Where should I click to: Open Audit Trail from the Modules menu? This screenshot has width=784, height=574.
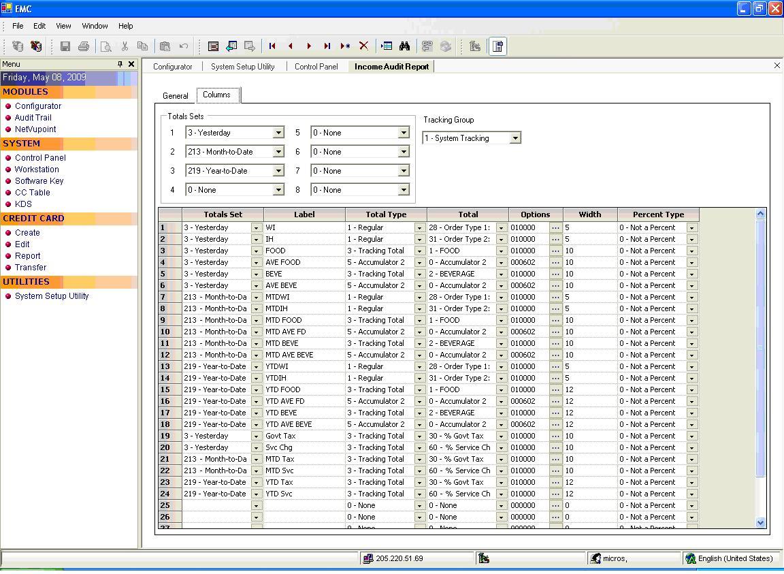tap(33, 117)
